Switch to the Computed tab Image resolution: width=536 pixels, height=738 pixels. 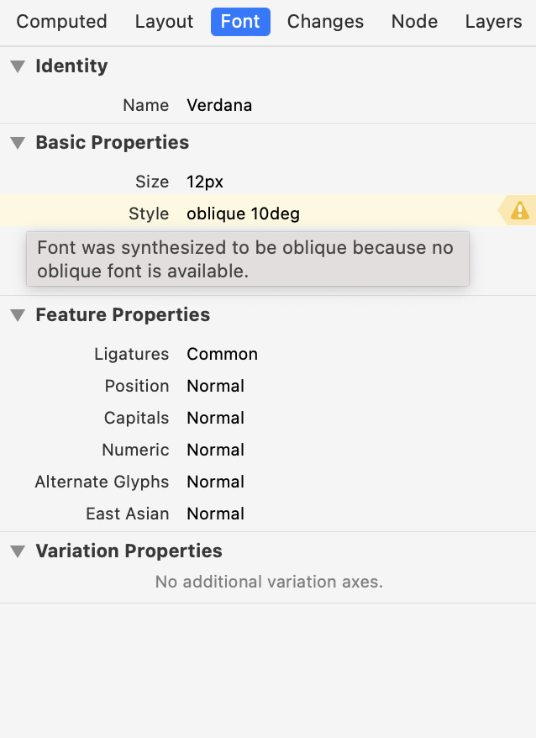[61, 22]
